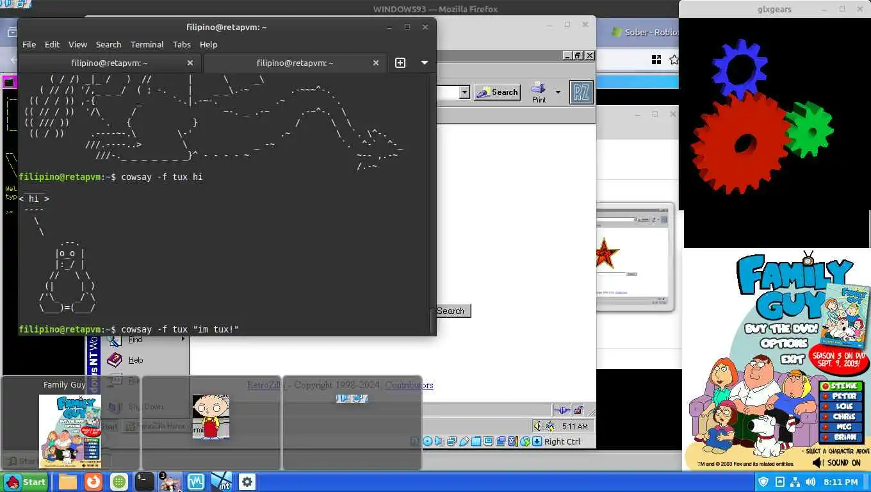871x492 pixels.
Task: Open the green apps grid taskbar icon
Action: [118, 482]
